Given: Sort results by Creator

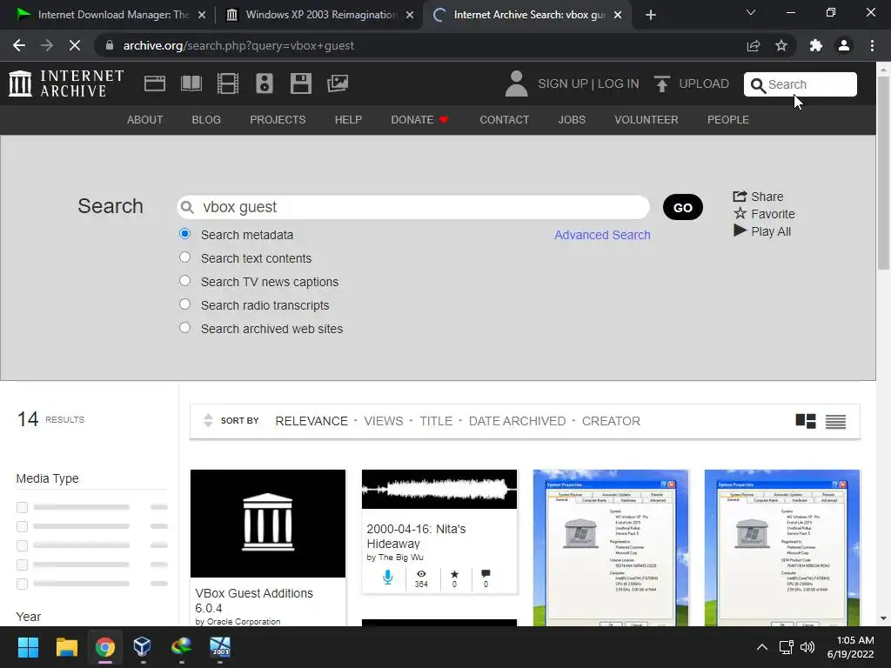Looking at the screenshot, I should (611, 421).
